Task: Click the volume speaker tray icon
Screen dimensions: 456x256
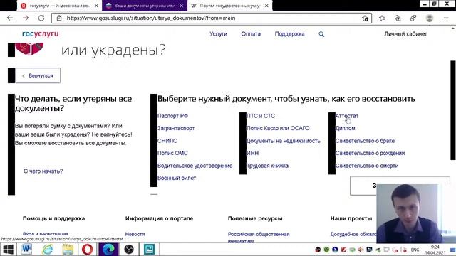Action: click(361, 250)
